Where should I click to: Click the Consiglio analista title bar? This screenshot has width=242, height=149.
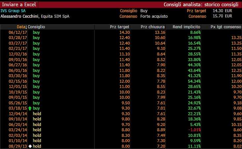coord(201,5)
